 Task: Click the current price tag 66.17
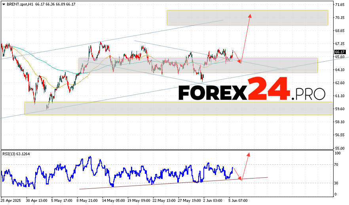click(340, 52)
